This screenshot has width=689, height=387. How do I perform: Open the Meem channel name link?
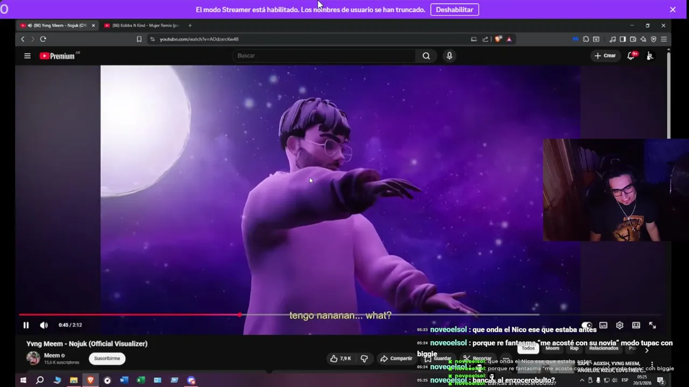(52, 355)
